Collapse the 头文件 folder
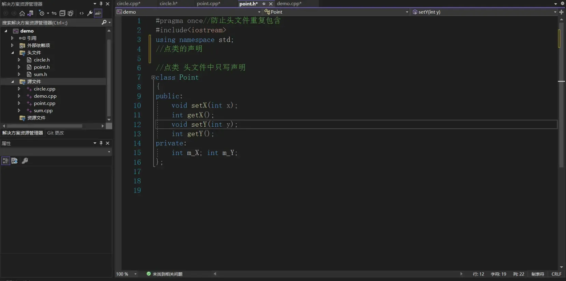 click(x=13, y=53)
